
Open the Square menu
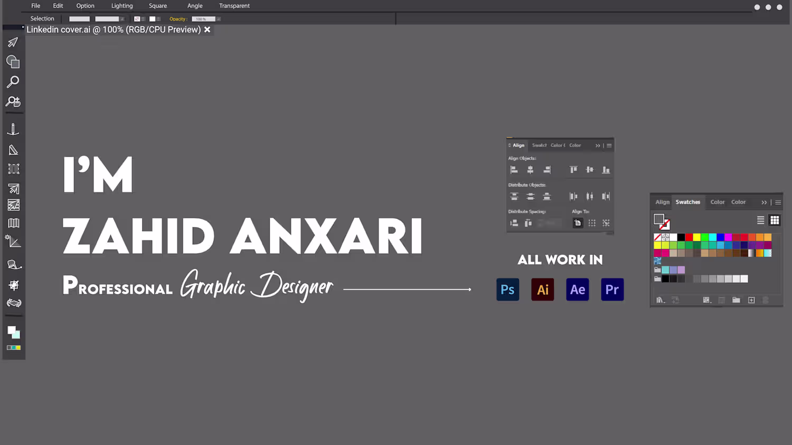click(x=158, y=6)
